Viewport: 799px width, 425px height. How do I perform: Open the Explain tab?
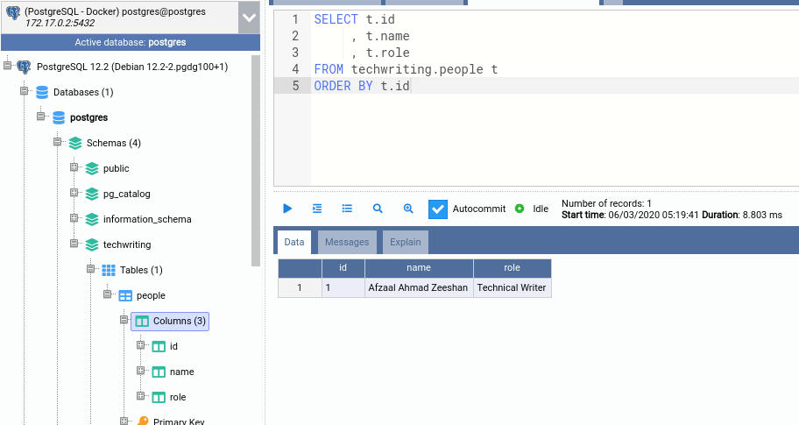405,243
